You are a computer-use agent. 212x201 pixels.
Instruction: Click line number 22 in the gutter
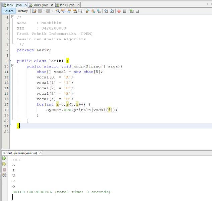(6, 132)
